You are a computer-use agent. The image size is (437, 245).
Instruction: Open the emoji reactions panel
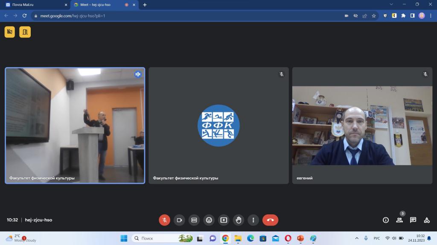point(209,220)
